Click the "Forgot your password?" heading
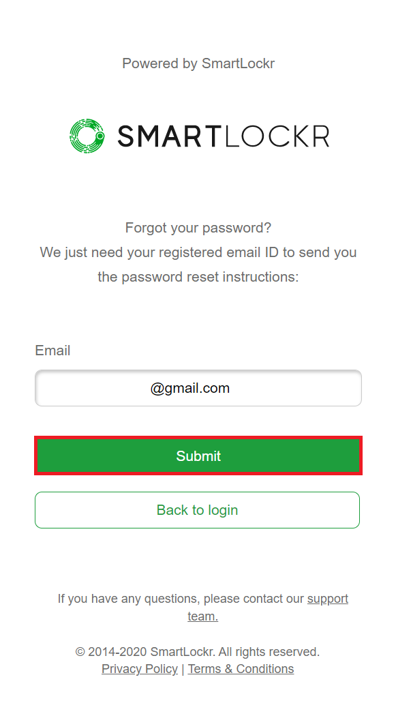Screen dimensions: 396x701 198,228
